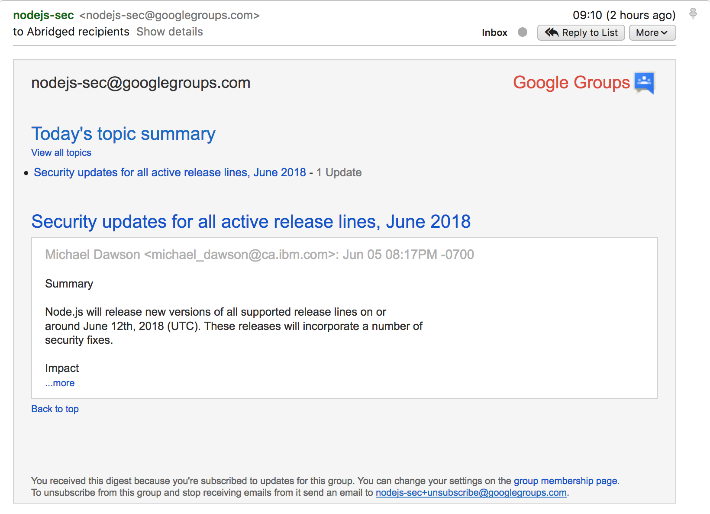Viewport: 710px width, 514px height.
Task: Click the large Security updates topic heading
Action: pos(251,222)
